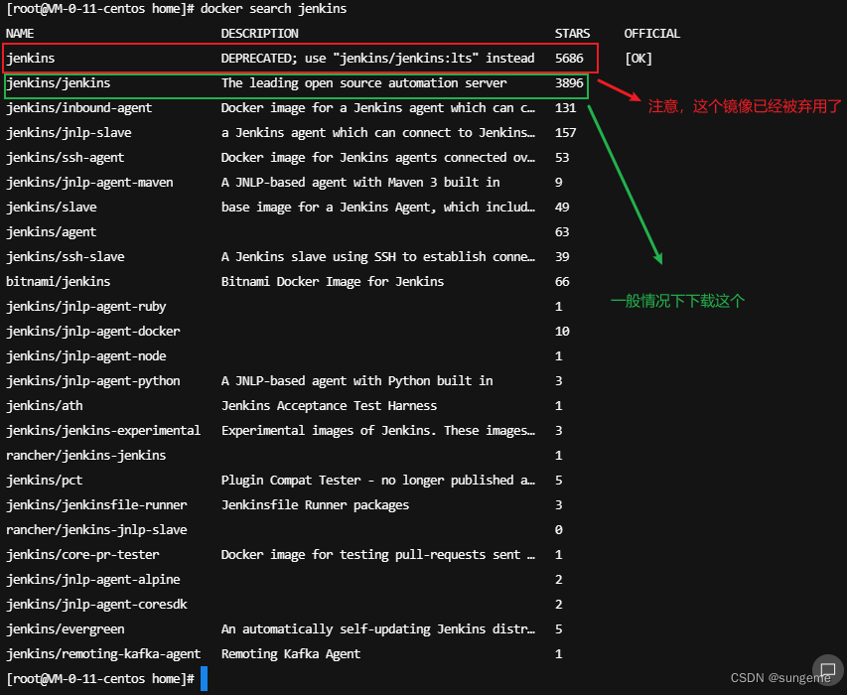Click the chat bubble icon in the corner
The width and height of the screenshot is (847, 695).
tap(827, 670)
